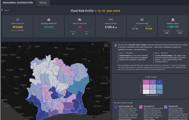Click the layers icon beside the map description
The width and height of the screenshot is (189, 120).
[115, 45]
